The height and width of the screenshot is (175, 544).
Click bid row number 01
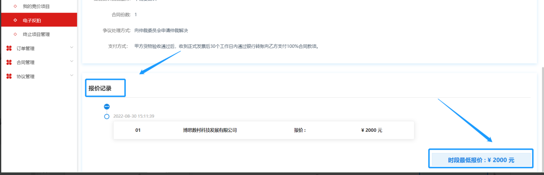138,130
